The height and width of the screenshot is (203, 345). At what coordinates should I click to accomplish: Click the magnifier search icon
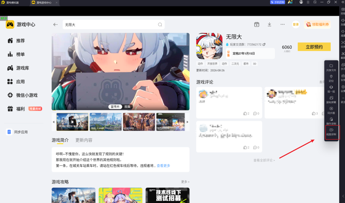(160, 25)
